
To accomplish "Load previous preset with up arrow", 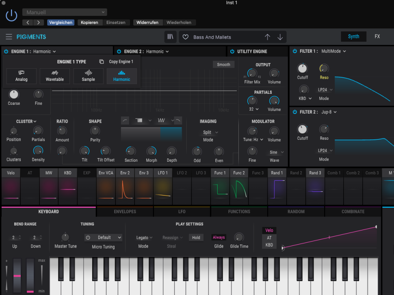I will click(267, 37).
